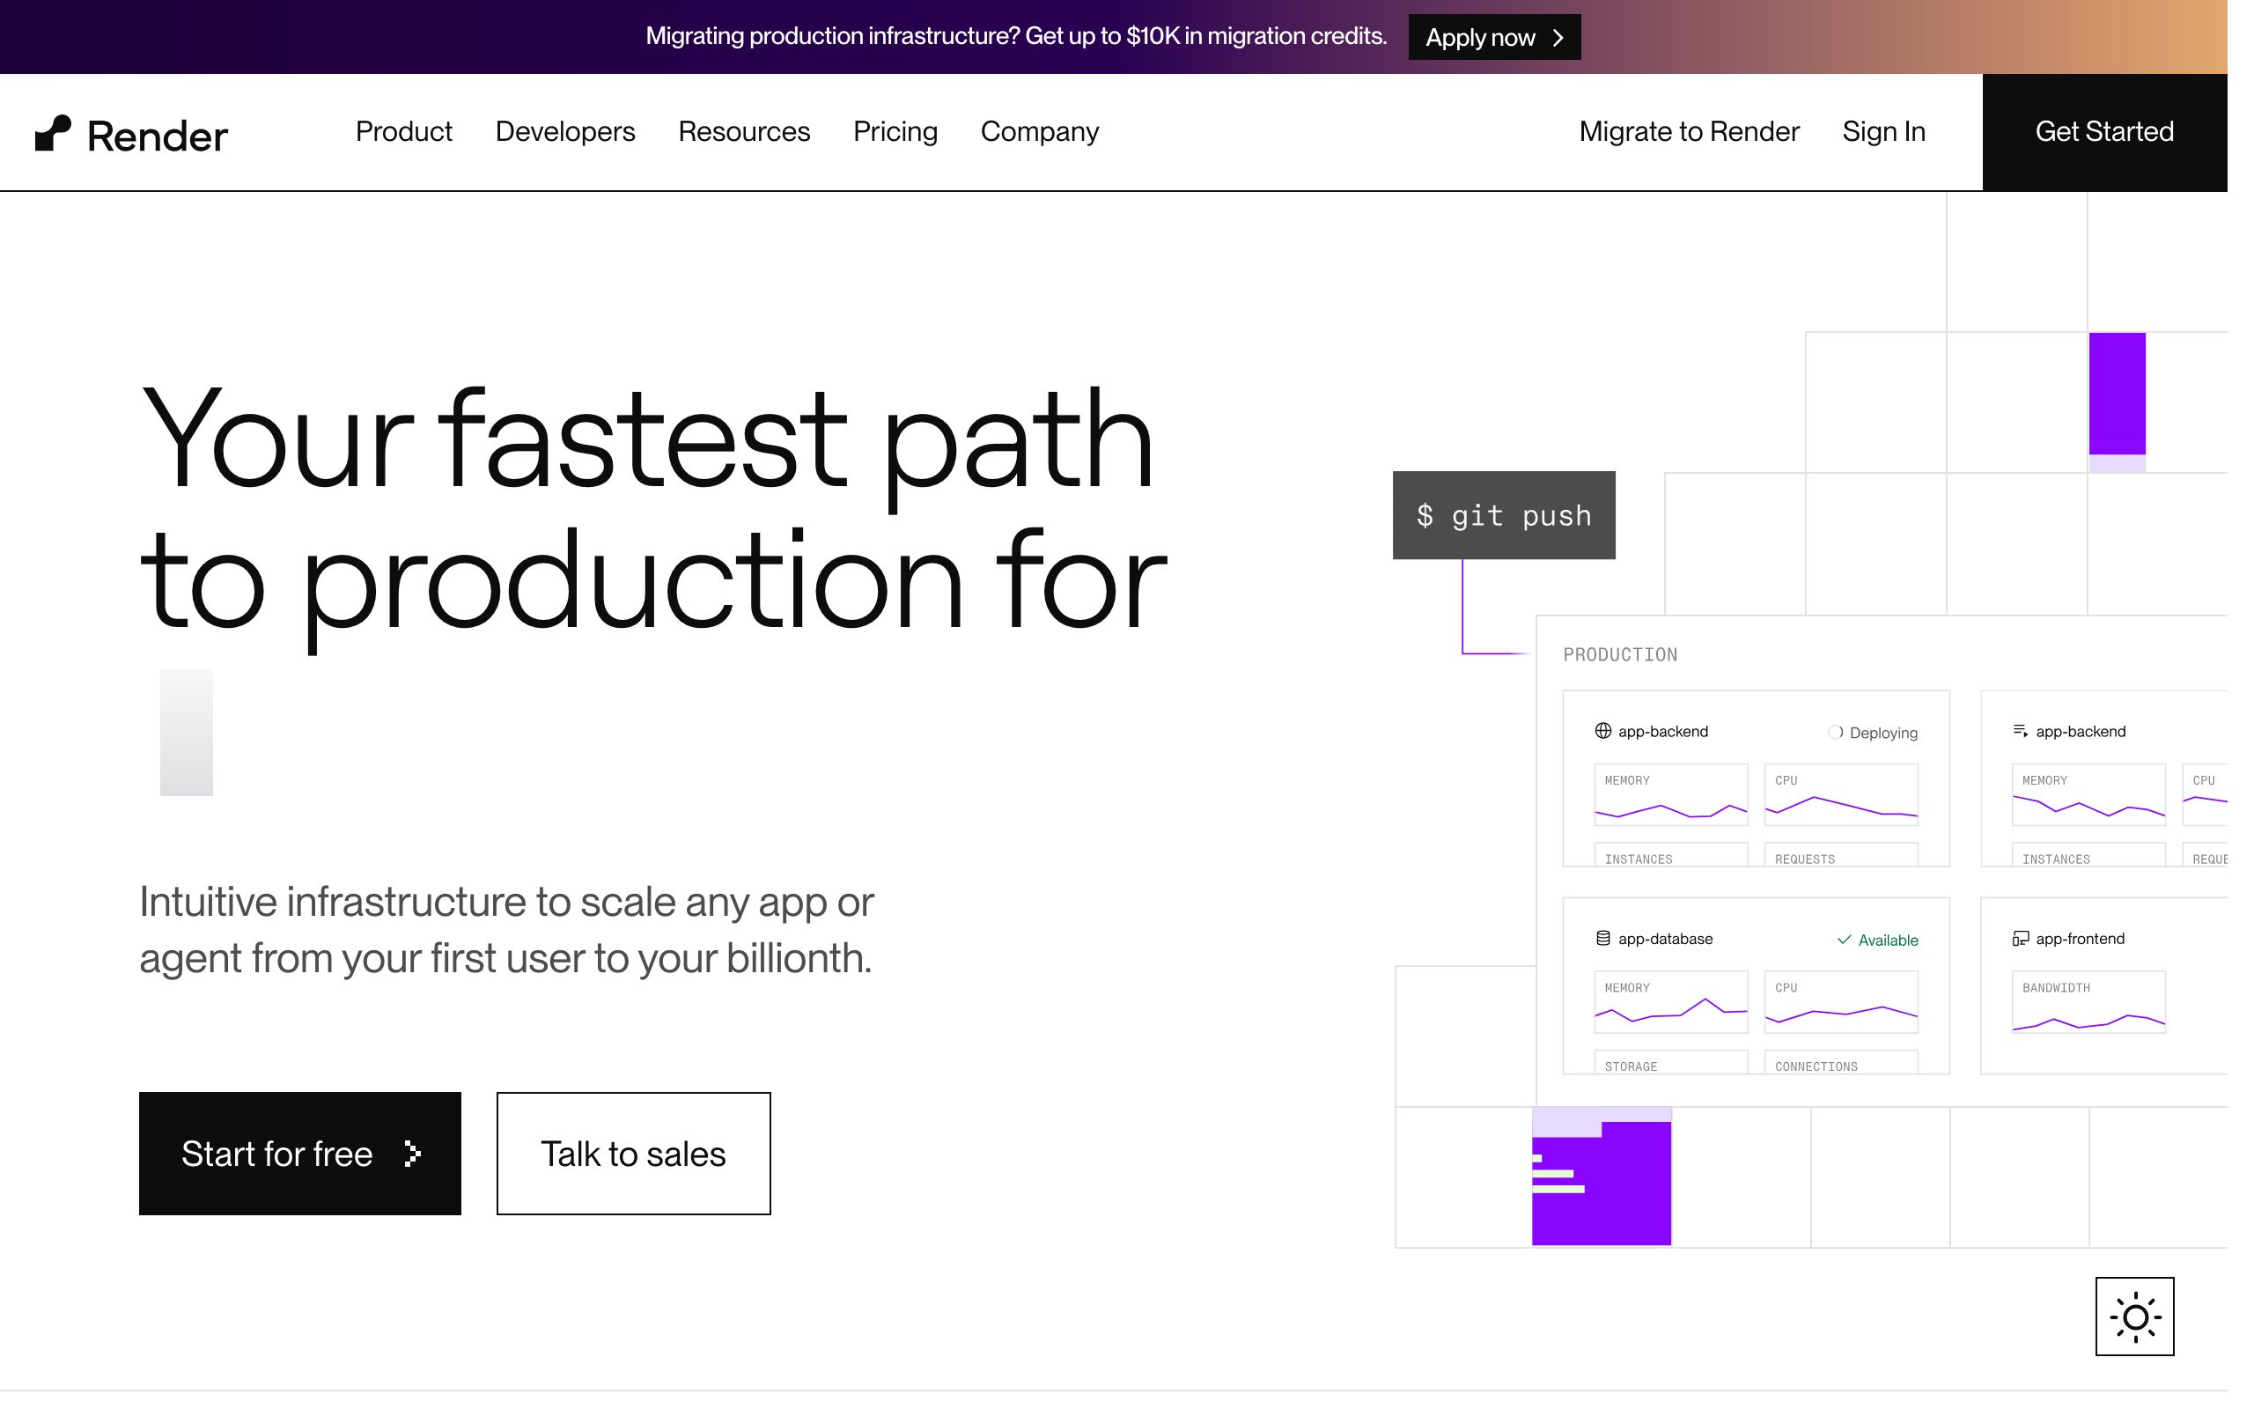Click the '$ git push' terminal label

tap(1503, 515)
